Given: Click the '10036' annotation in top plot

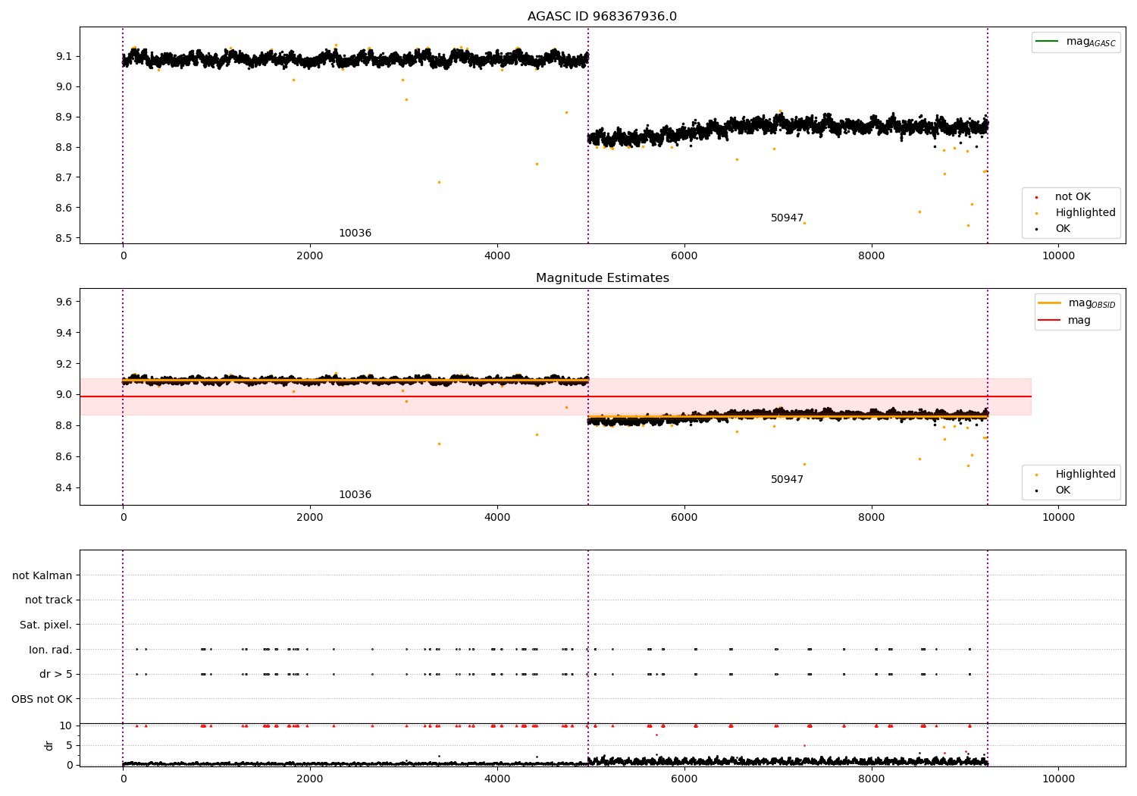Looking at the screenshot, I should click(x=355, y=233).
